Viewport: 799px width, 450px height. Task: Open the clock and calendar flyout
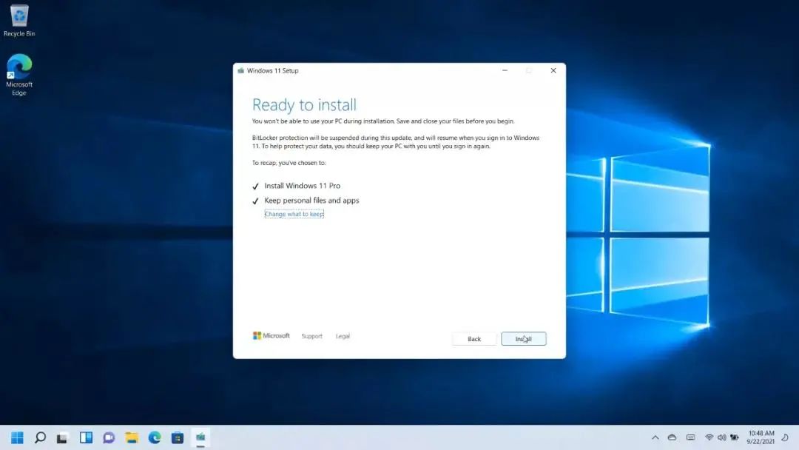(x=762, y=438)
